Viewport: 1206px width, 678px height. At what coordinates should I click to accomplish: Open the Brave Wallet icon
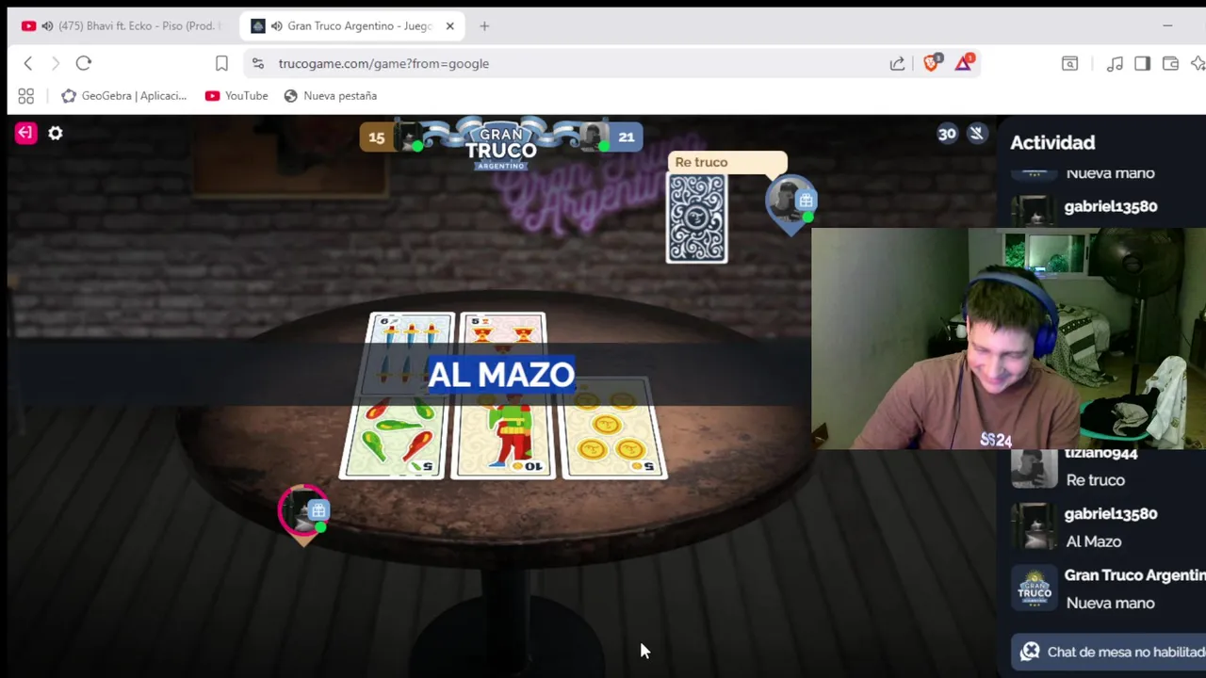1170,63
